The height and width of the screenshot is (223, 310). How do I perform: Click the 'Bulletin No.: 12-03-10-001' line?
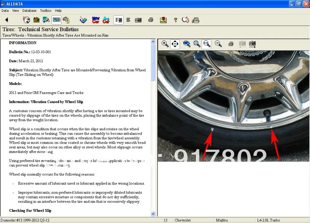[x=30, y=52]
